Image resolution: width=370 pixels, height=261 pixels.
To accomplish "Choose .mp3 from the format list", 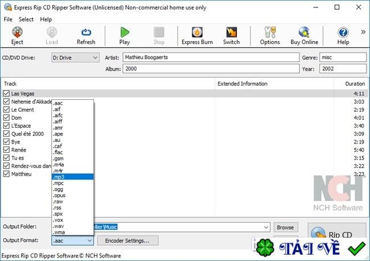I will coord(72,177).
